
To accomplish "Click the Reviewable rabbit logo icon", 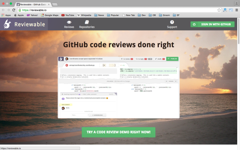I will pyautogui.click(x=7, y=24).
